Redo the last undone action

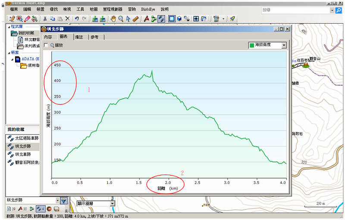pyautogui.click(x=84, y=19)
